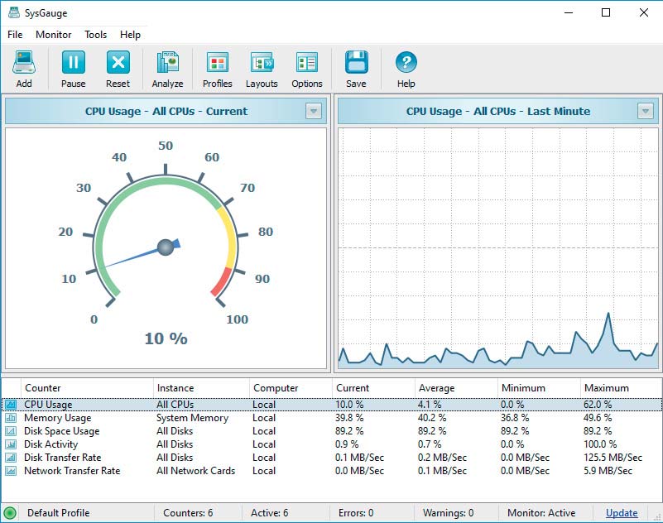Click the Counters: 6 status bar entry

pyautogui.click(x=188, y=513)
